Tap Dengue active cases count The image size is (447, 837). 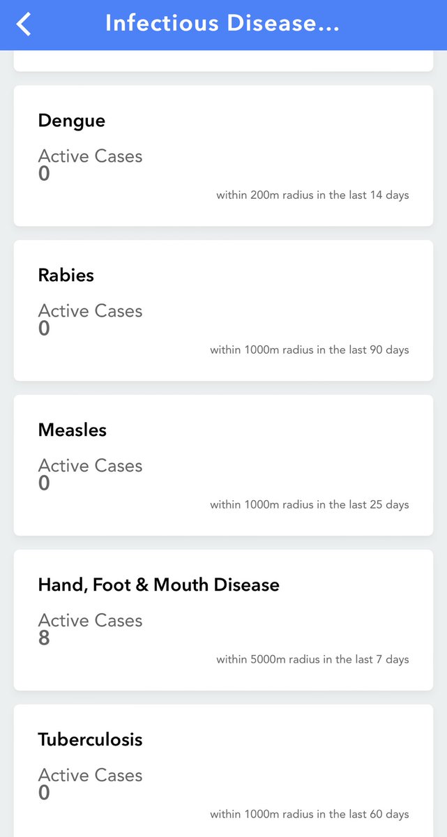[x=44, y=174]
